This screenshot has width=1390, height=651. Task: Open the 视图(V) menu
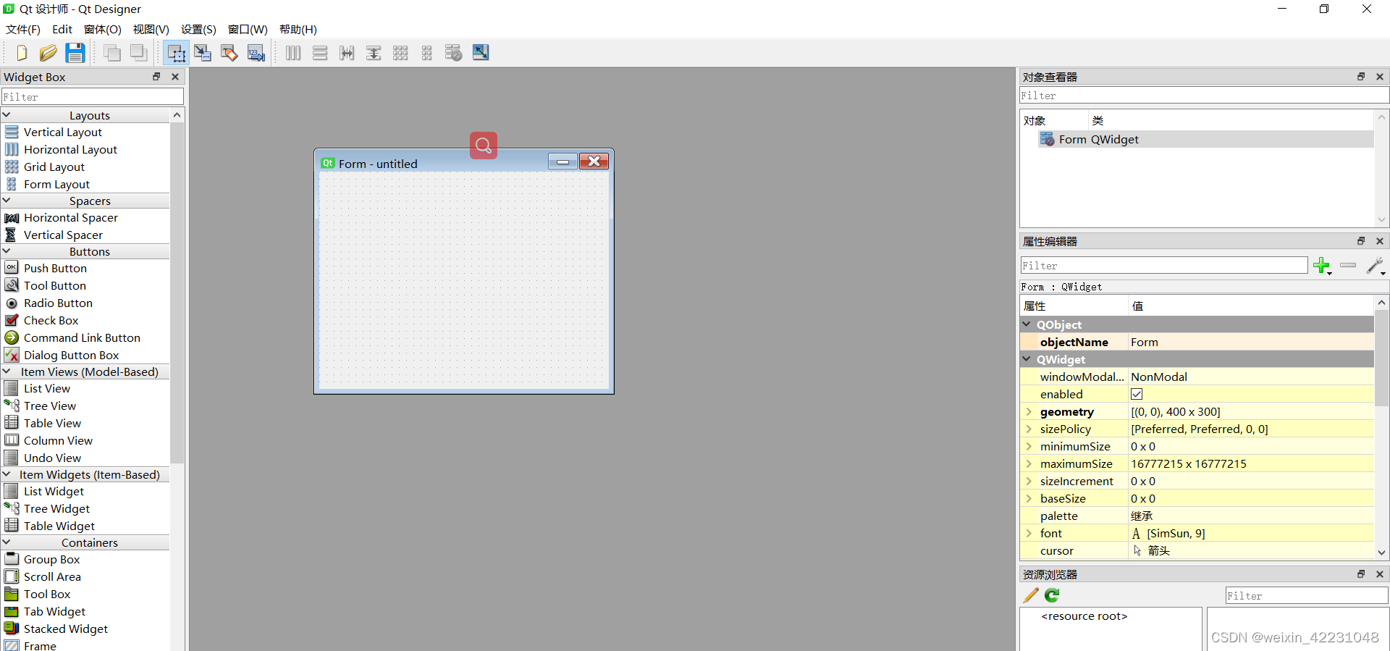point(151,30)
